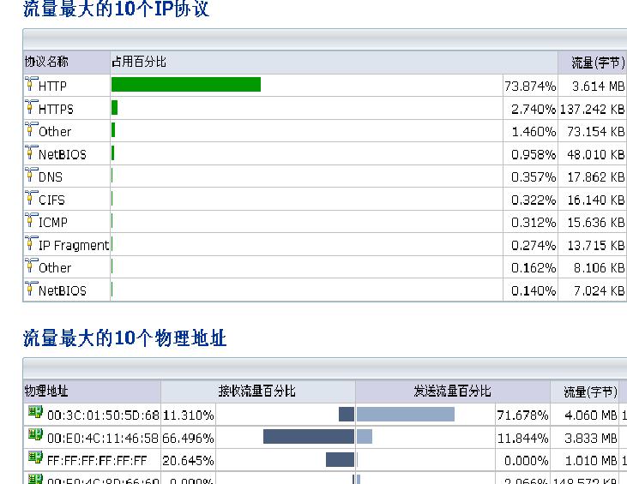This screenshot has height=484, width=627.
Task: Click the 66.496% dark receive traffic bar
Action: tap(308, 437)
